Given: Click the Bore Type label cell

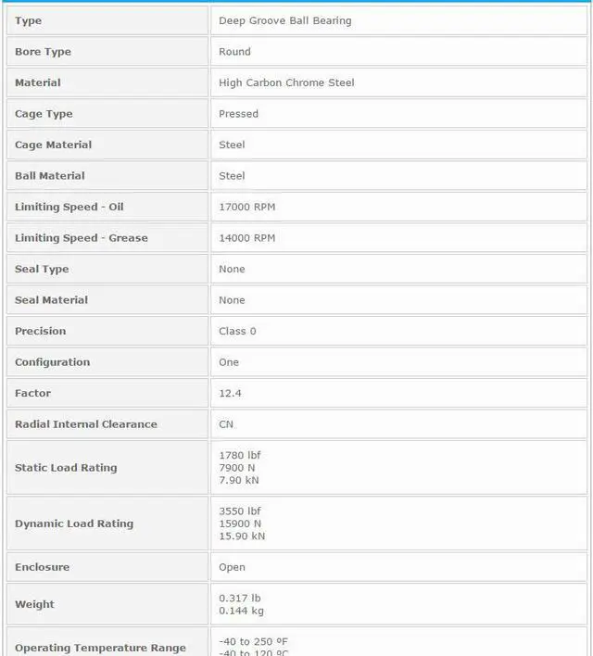Looking at the screenshot, I should (x=43, y=52).
